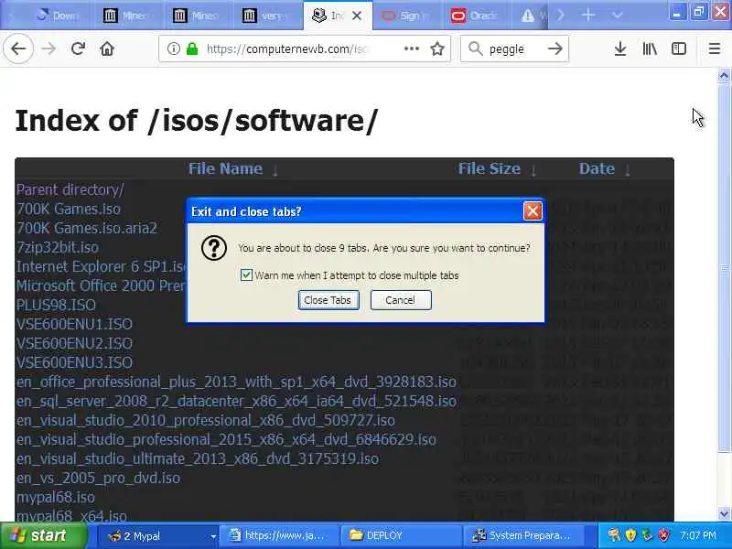Click the peggle search field
This screenshot has height=549, width=732.
512,48
